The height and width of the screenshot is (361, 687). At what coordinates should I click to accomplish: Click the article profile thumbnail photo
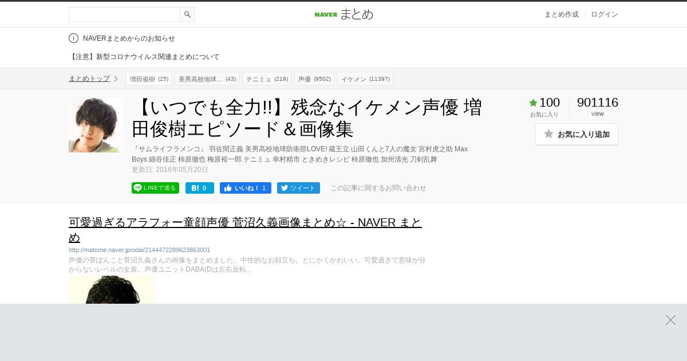[96, 125]
